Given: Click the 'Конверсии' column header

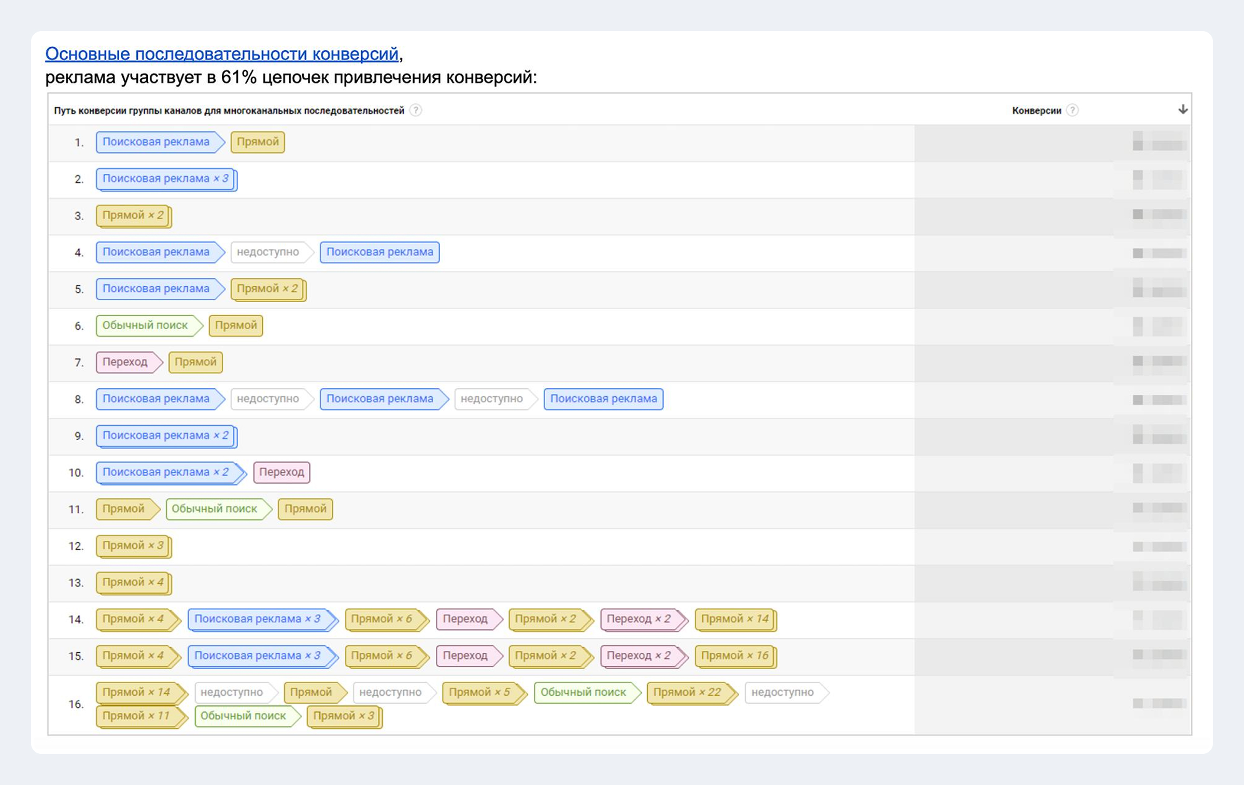Looking at the screenshot, I should [1036, 111].
